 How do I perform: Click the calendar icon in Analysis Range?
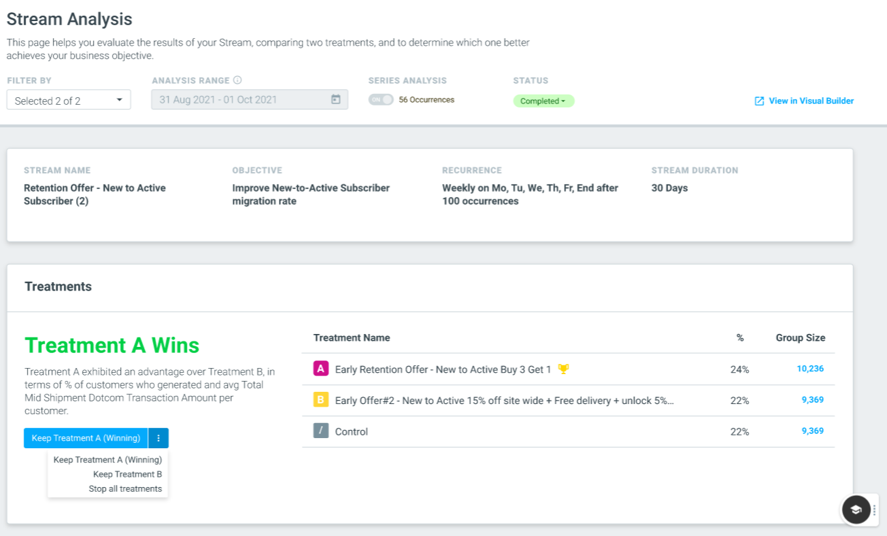[335, 99]
